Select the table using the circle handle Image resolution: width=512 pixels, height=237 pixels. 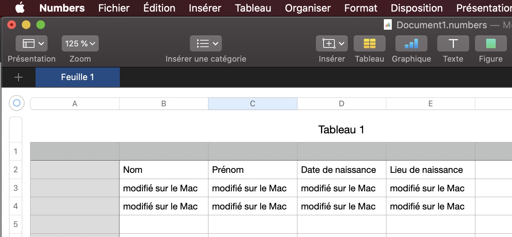coord(16,103)
